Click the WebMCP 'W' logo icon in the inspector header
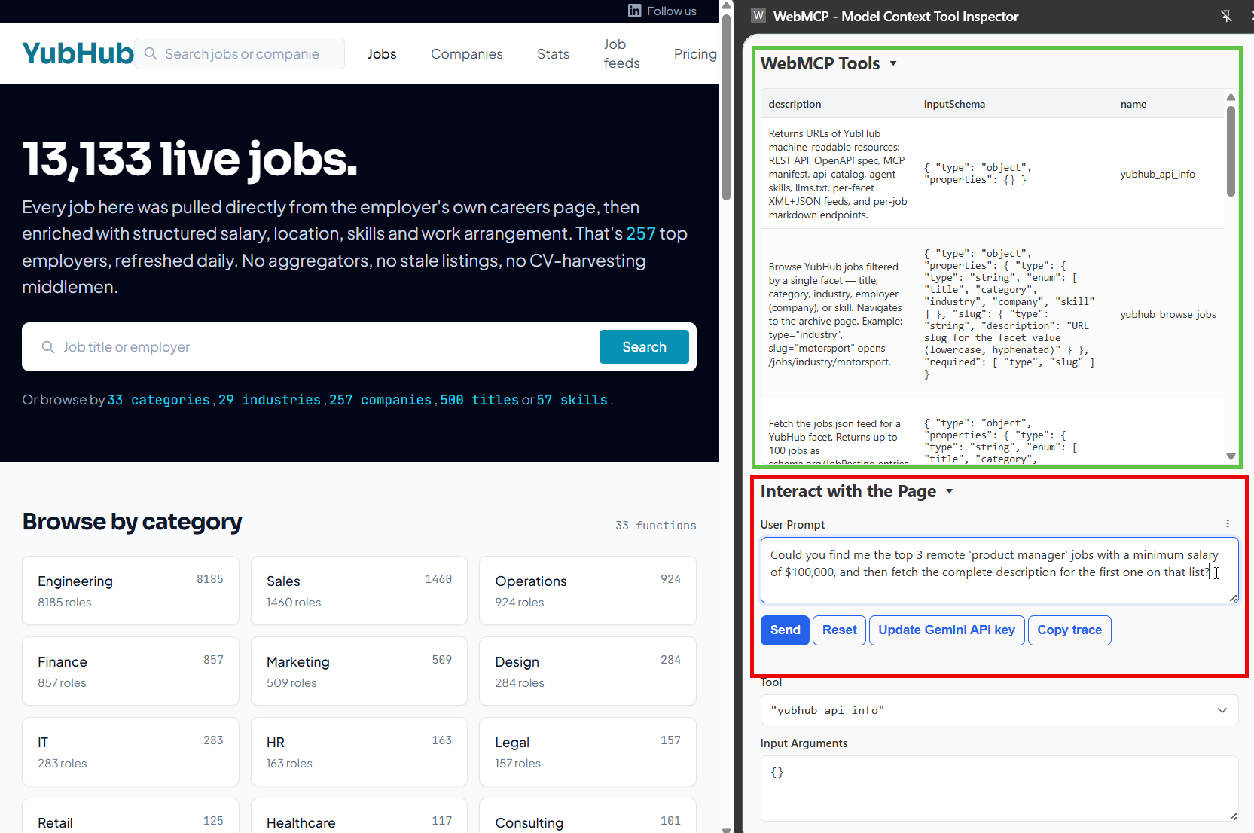 (x=758, y=15)
